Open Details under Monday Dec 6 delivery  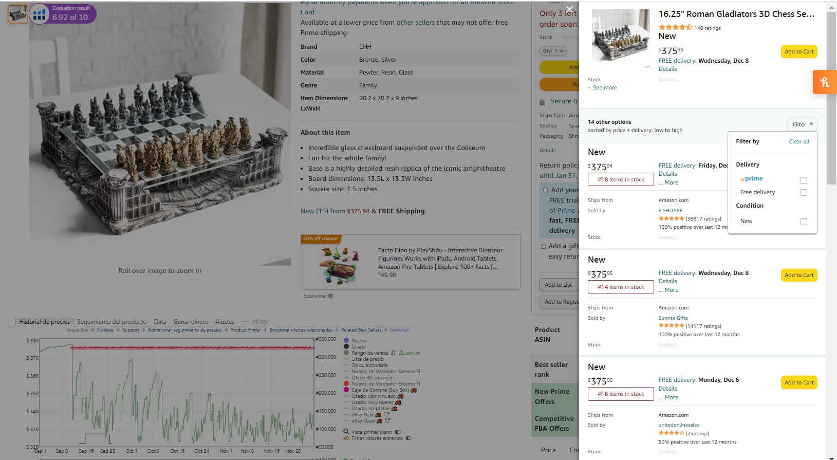pyautogui.click(x=667, y=389)
